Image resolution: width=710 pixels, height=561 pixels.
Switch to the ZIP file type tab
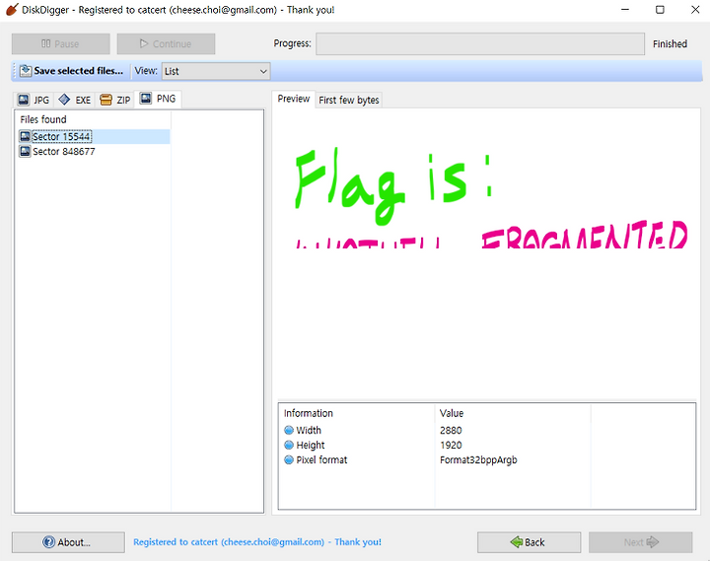[115, 100]
